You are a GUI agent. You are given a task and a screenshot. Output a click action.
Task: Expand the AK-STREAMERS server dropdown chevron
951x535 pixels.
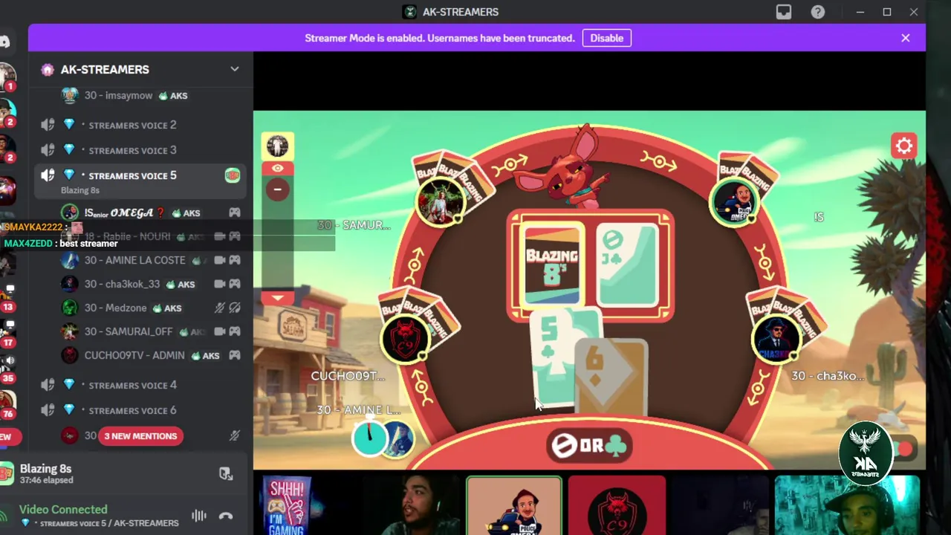pyautogui.click(x=235, y=69)
